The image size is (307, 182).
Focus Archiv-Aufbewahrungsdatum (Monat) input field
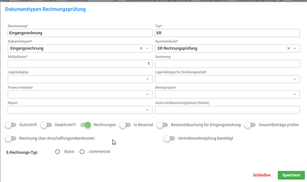(227, 110)
